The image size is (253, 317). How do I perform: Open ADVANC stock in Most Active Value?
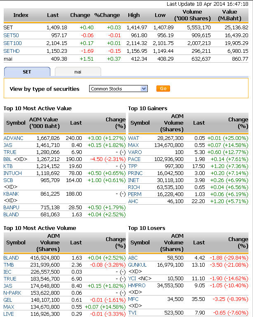tap(13, 138)
